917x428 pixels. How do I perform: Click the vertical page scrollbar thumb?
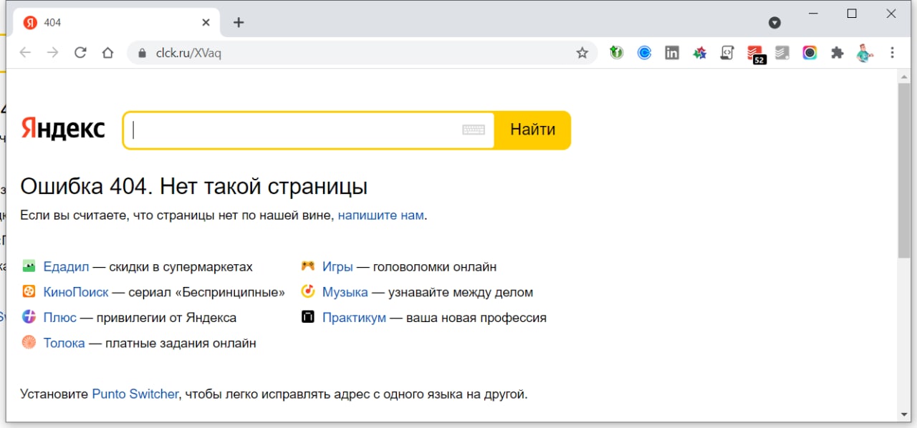(x=904, y=172)
